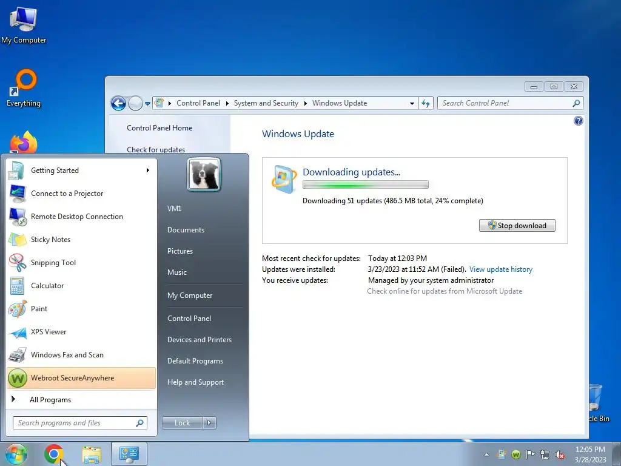Launch the Remote Desktop Connection icon

point(18,217)
